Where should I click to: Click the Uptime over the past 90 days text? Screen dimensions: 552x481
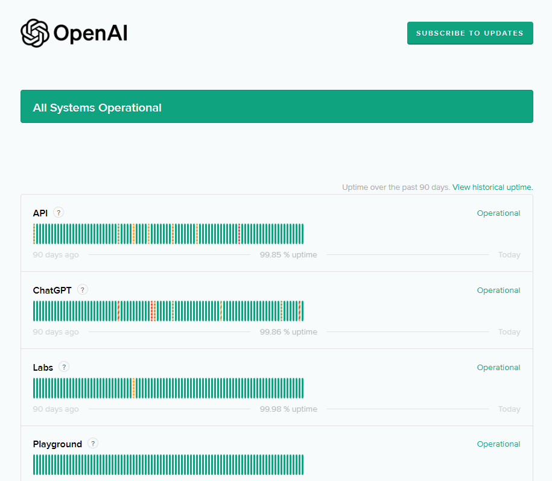pyautogui.click(x=396, y=187)
